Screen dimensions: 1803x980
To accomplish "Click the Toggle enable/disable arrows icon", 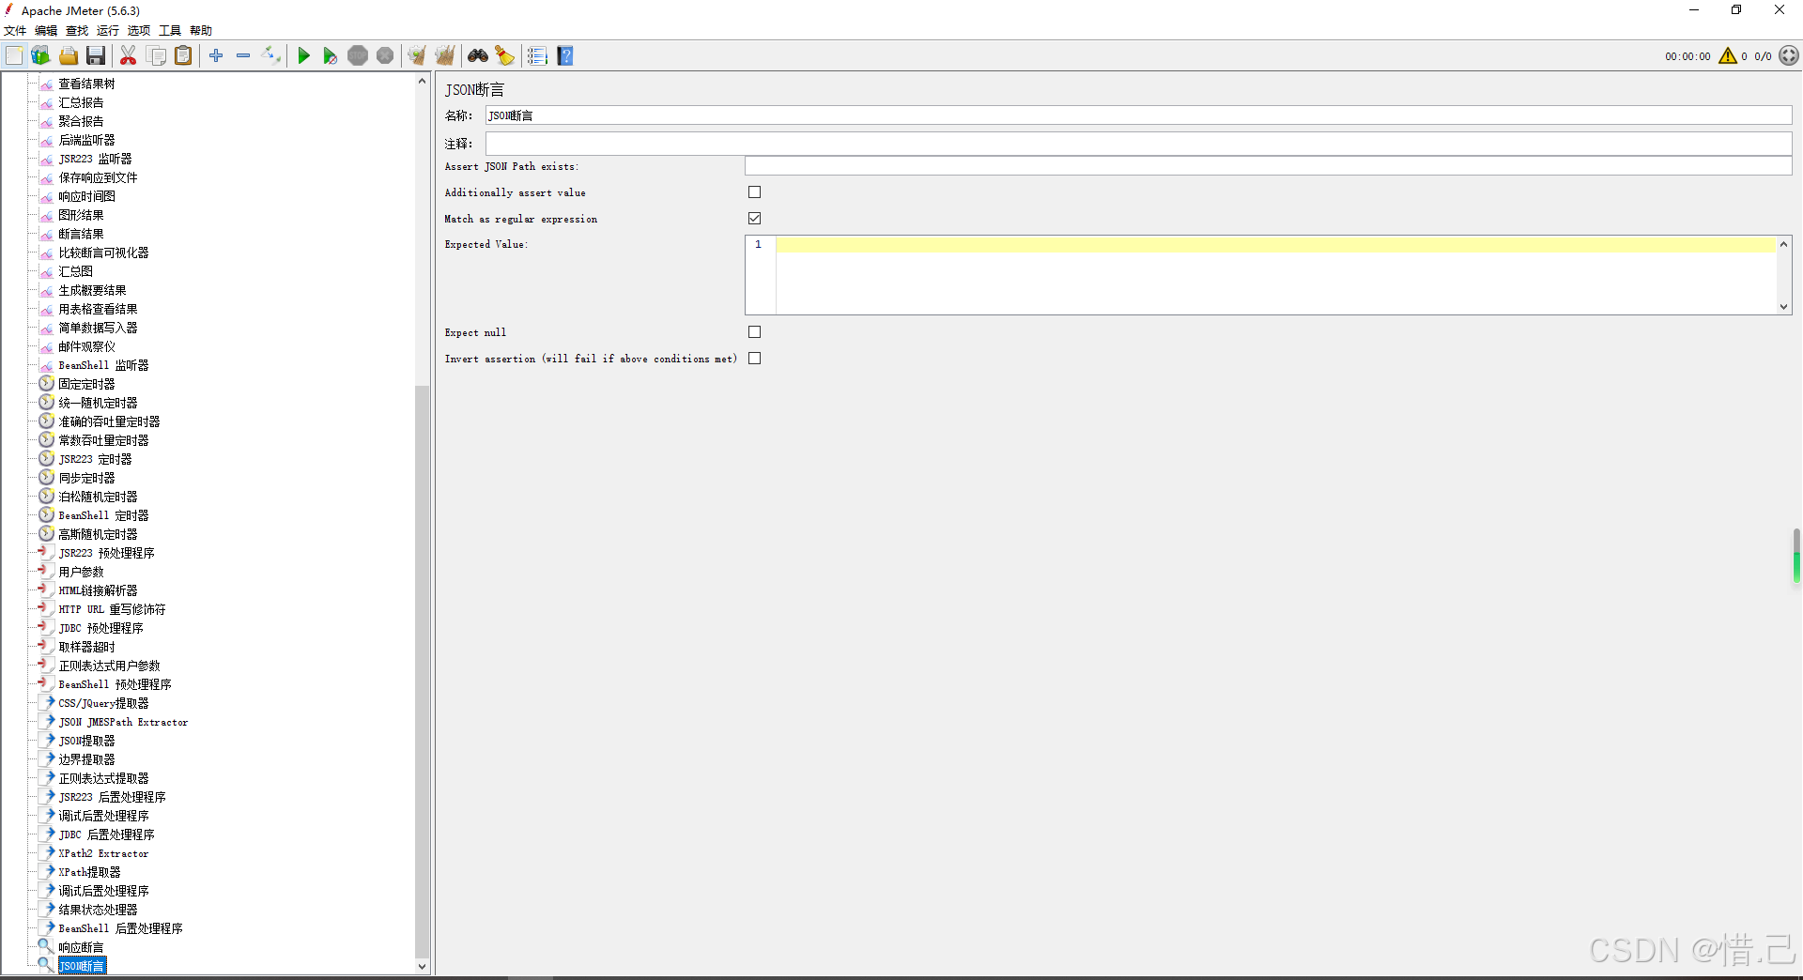I will click(271, 56).
